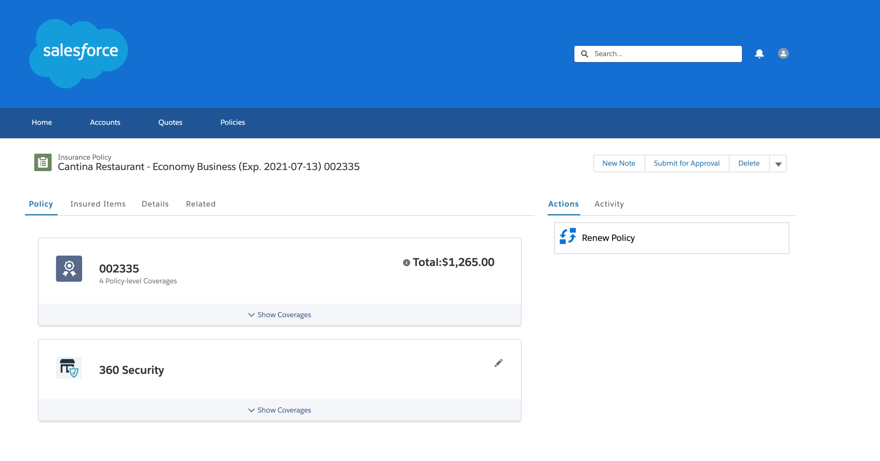Click the policy title Cantina Restaurant - Economy Business
The image size is (880, 461).
pos(209,167)
